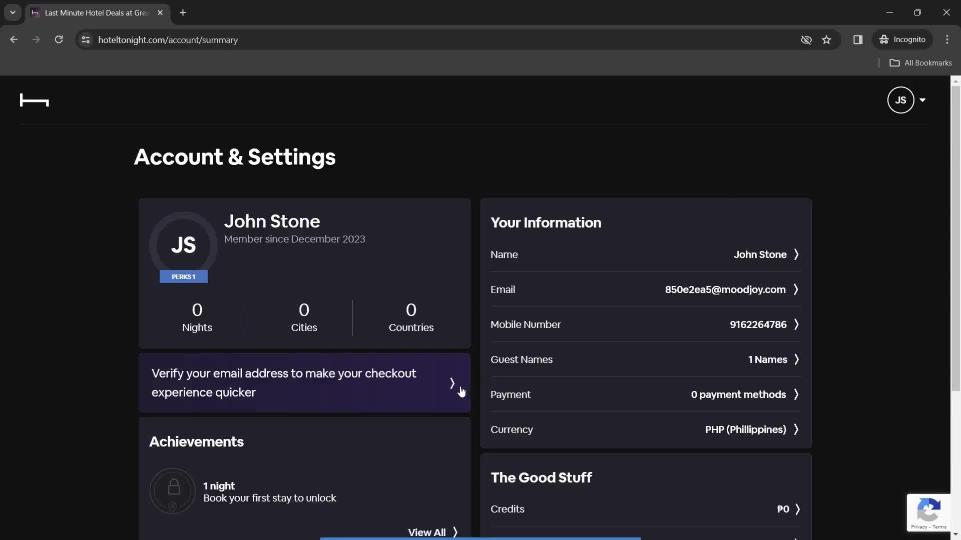Viewport: 961px width, 540px height.
Task: Click the Your Information heading
Action: coord(546,222)
